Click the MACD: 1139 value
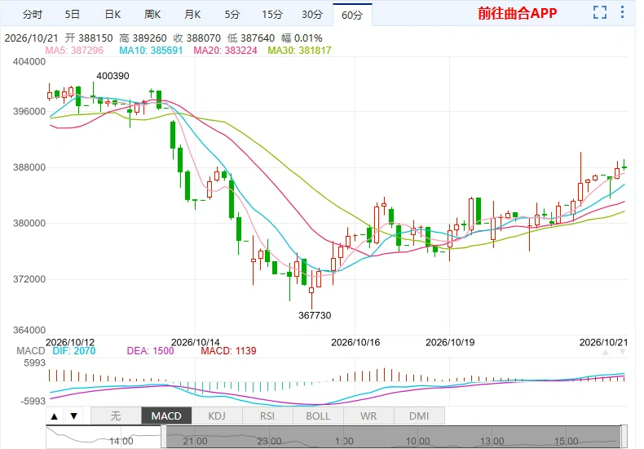Image resolution: width=644 pixels, height=449 pixels. (x=228, y=351)
